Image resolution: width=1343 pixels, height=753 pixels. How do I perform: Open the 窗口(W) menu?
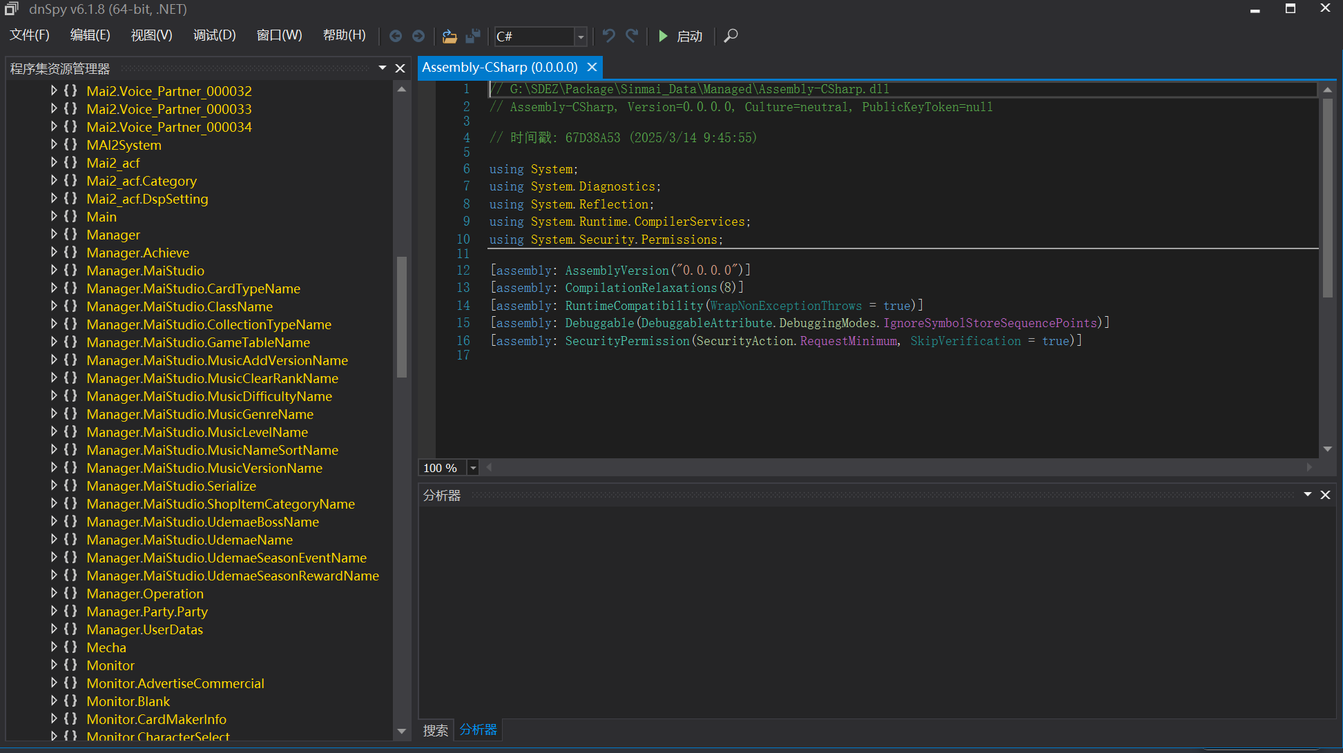279,35
